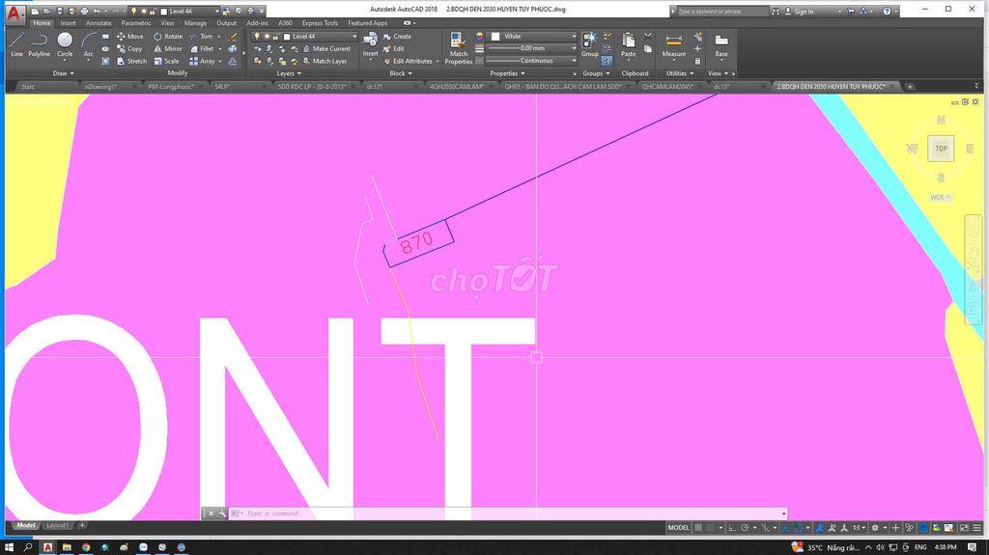The height and width of the screenshot is (555, 989).
Task: Toggle Polar tracking in status bar
Action: (745, 528)
